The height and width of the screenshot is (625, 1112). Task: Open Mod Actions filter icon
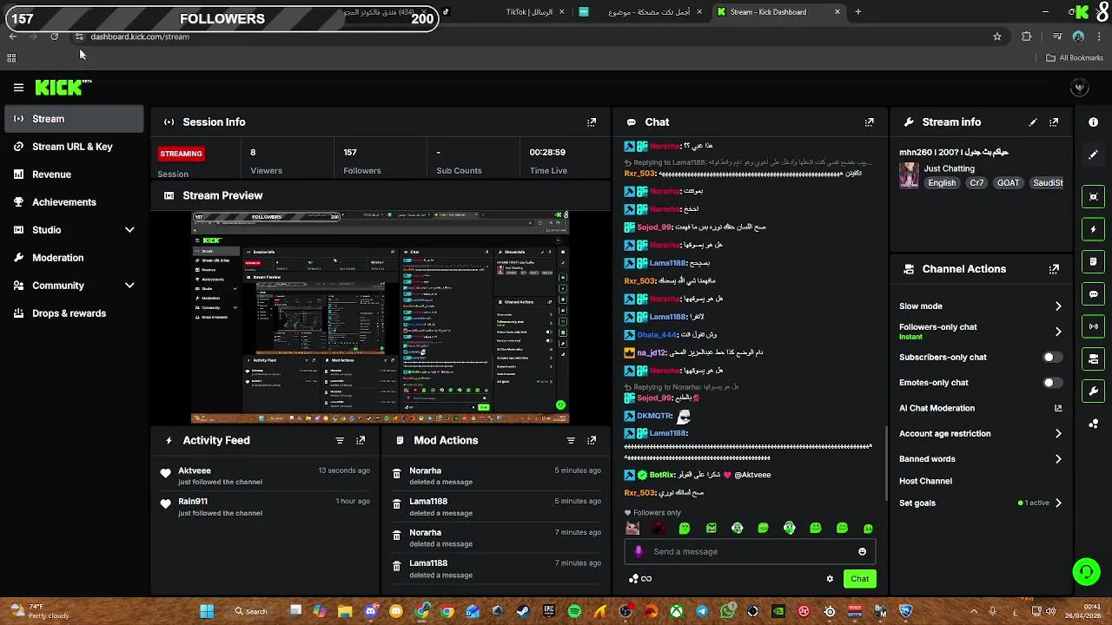pos(571,440)
